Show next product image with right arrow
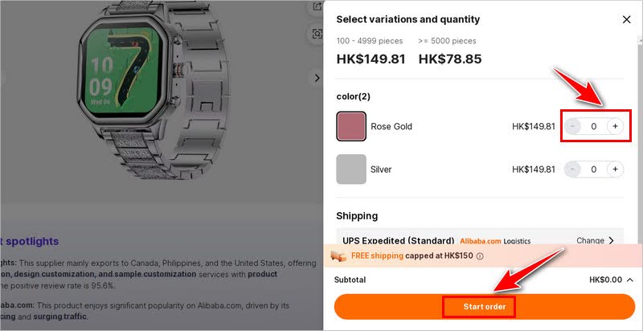This screenshot has height=331, width=643. 317,78
